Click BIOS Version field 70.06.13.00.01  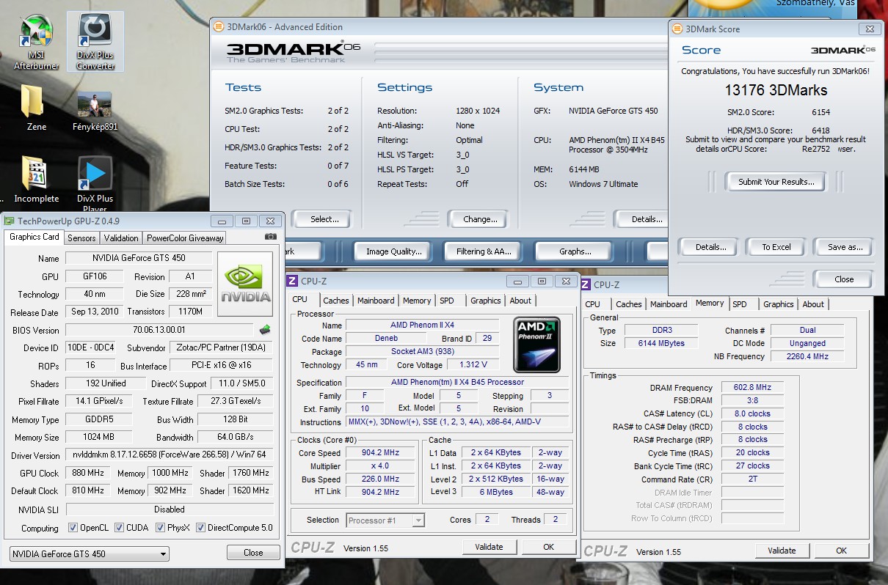click(159, 331)
